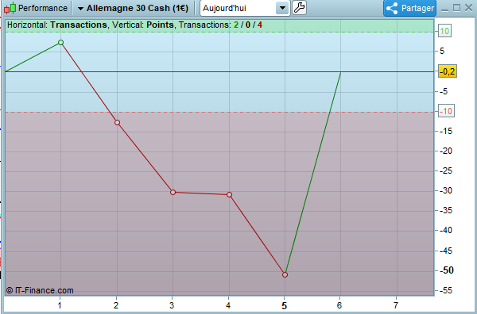Select the red point at transaction 4
This screenshot has width=477, height=314.
click(230, 194)
